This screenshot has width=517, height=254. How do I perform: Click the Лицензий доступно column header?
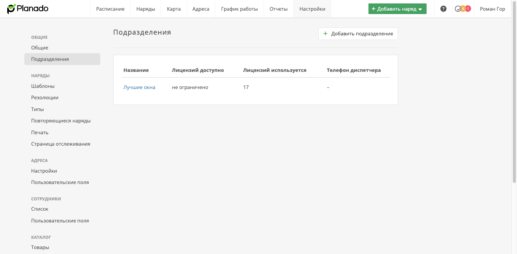(198, 70)
